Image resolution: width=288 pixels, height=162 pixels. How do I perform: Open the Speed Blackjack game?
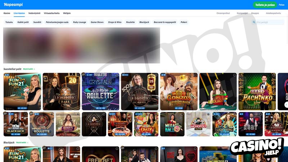pos(218,91)
